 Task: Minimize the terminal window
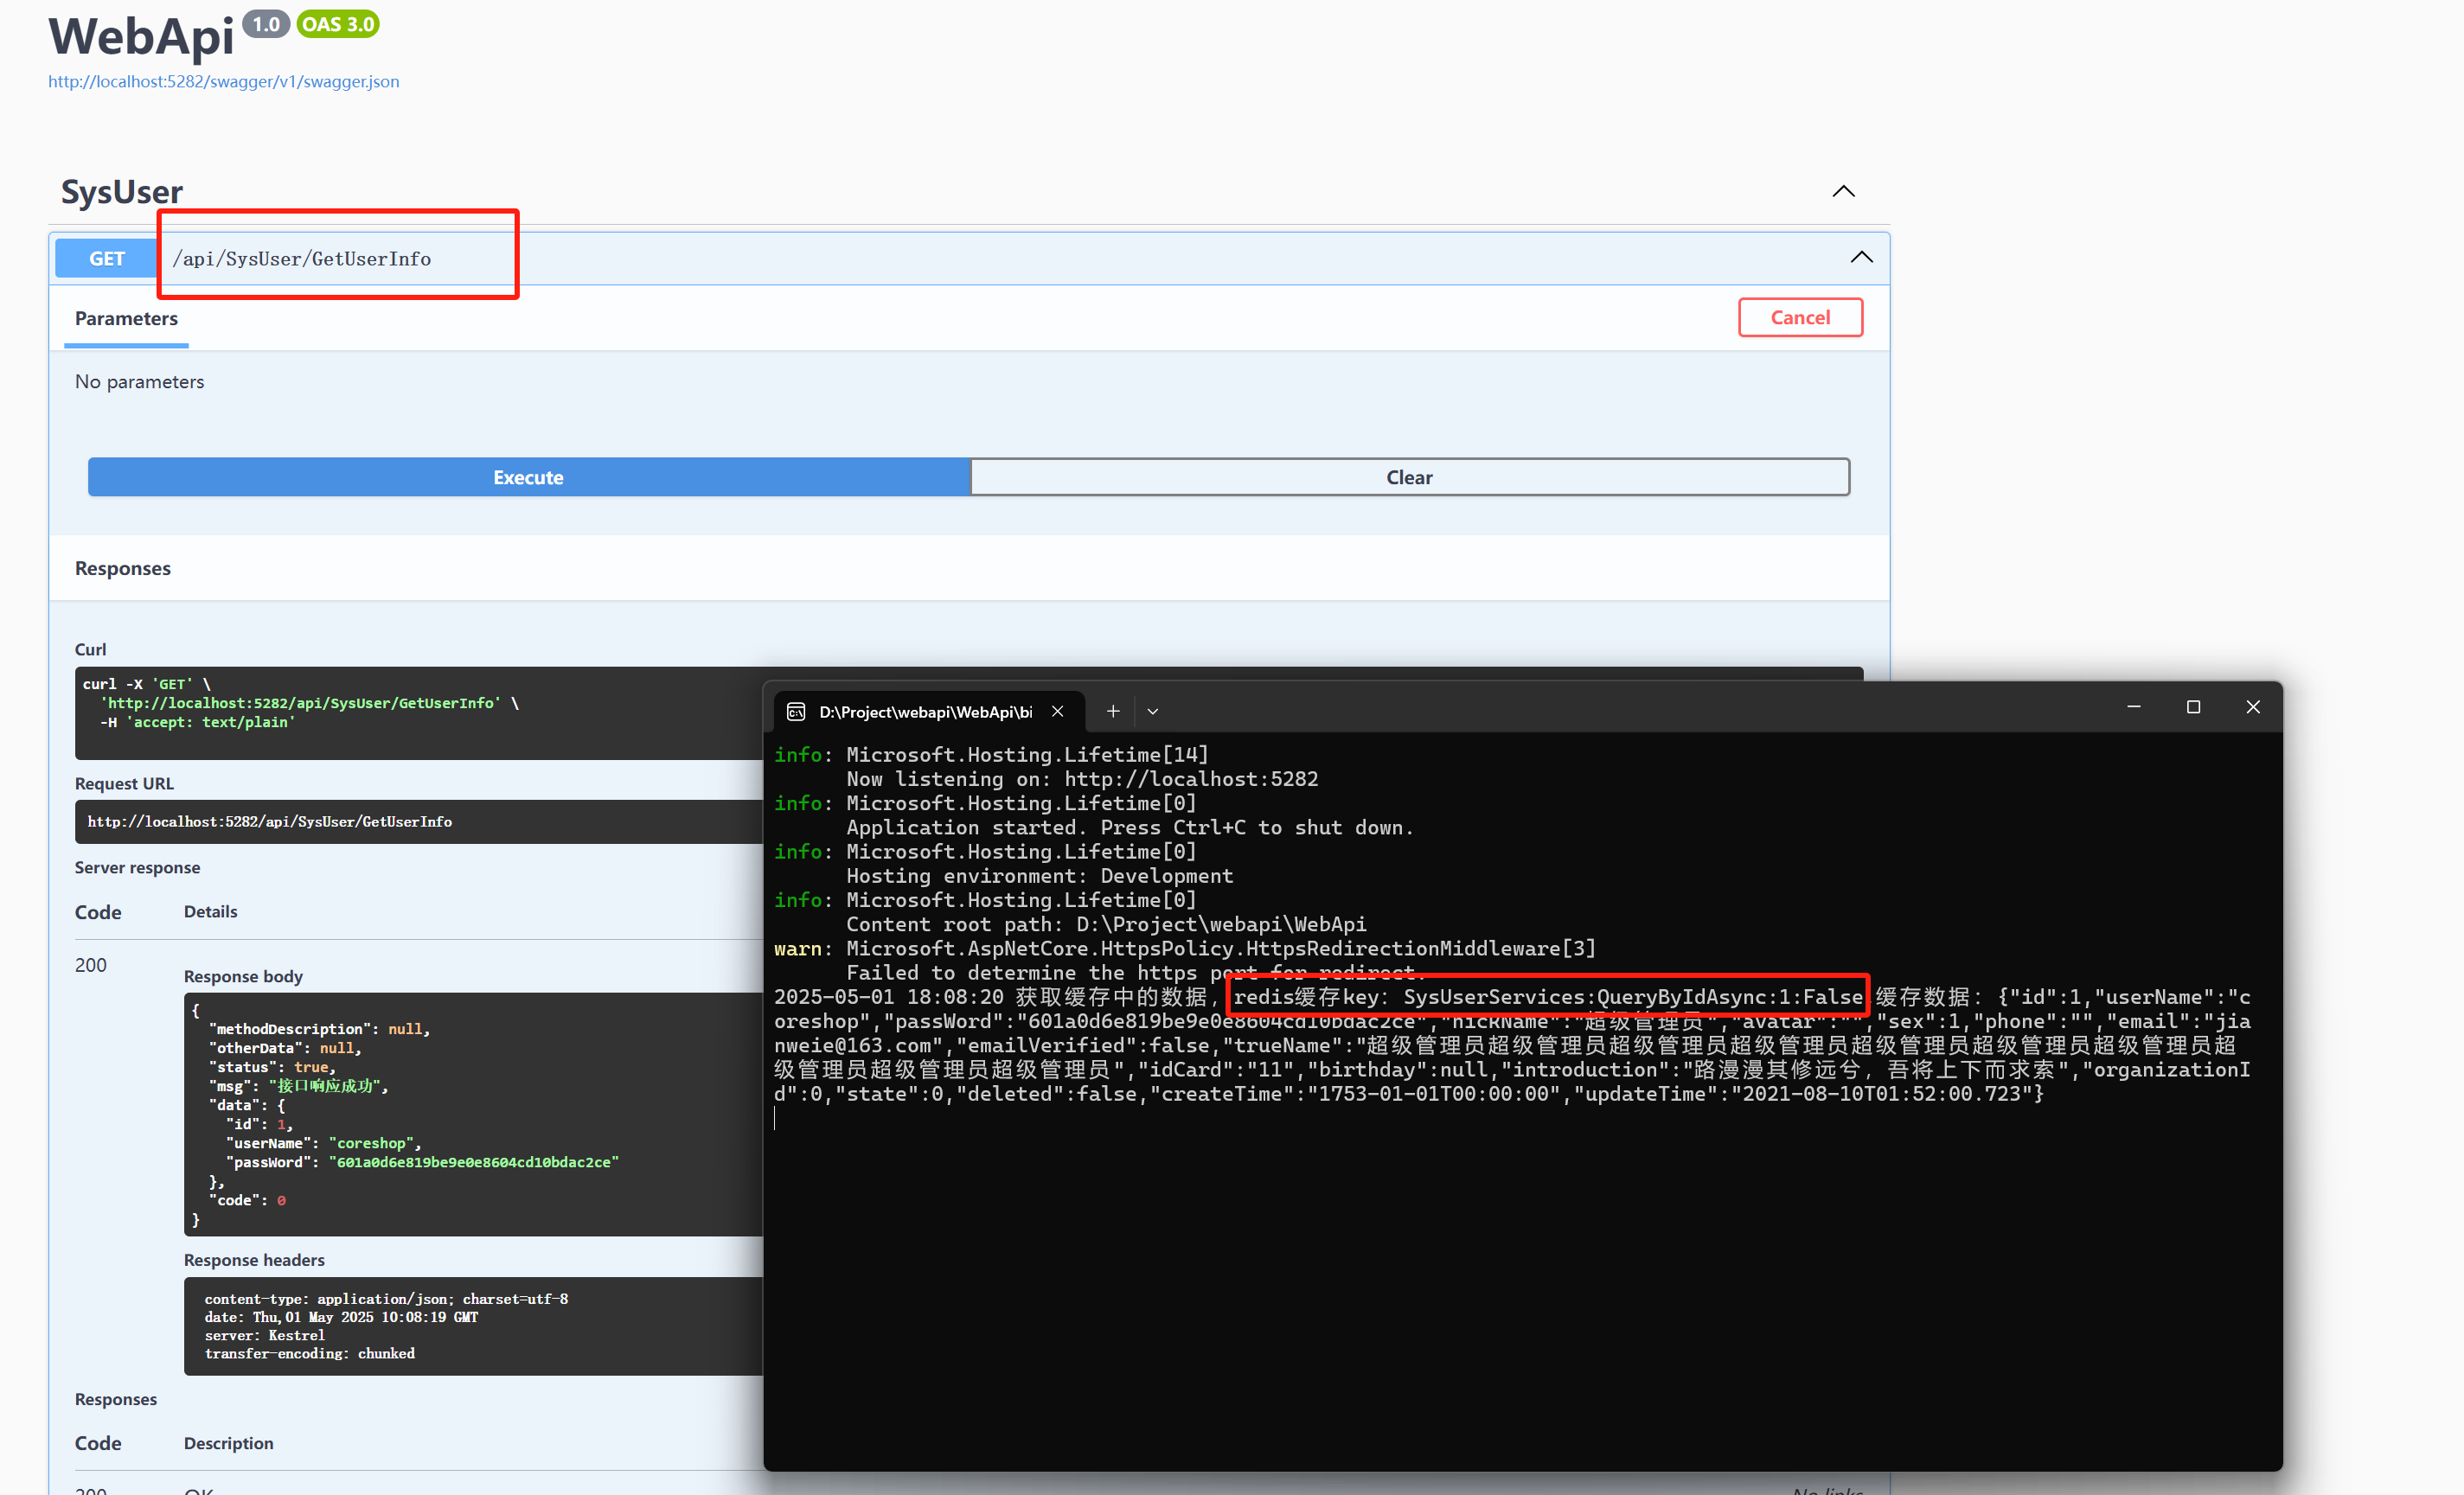point(2133,707)
